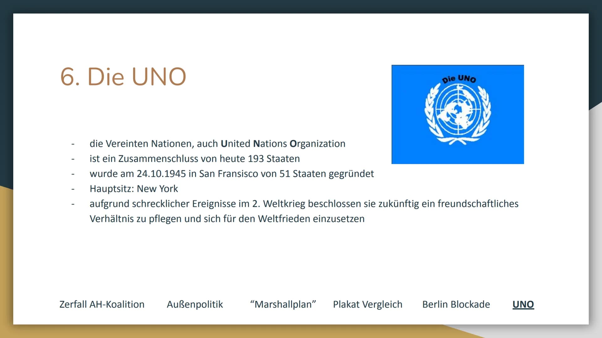Open the Plakat Vergleich navigation link
Image resolution: width=602 pixels, height=338 pixels.
pyautogui.click(x=367, y=304)
